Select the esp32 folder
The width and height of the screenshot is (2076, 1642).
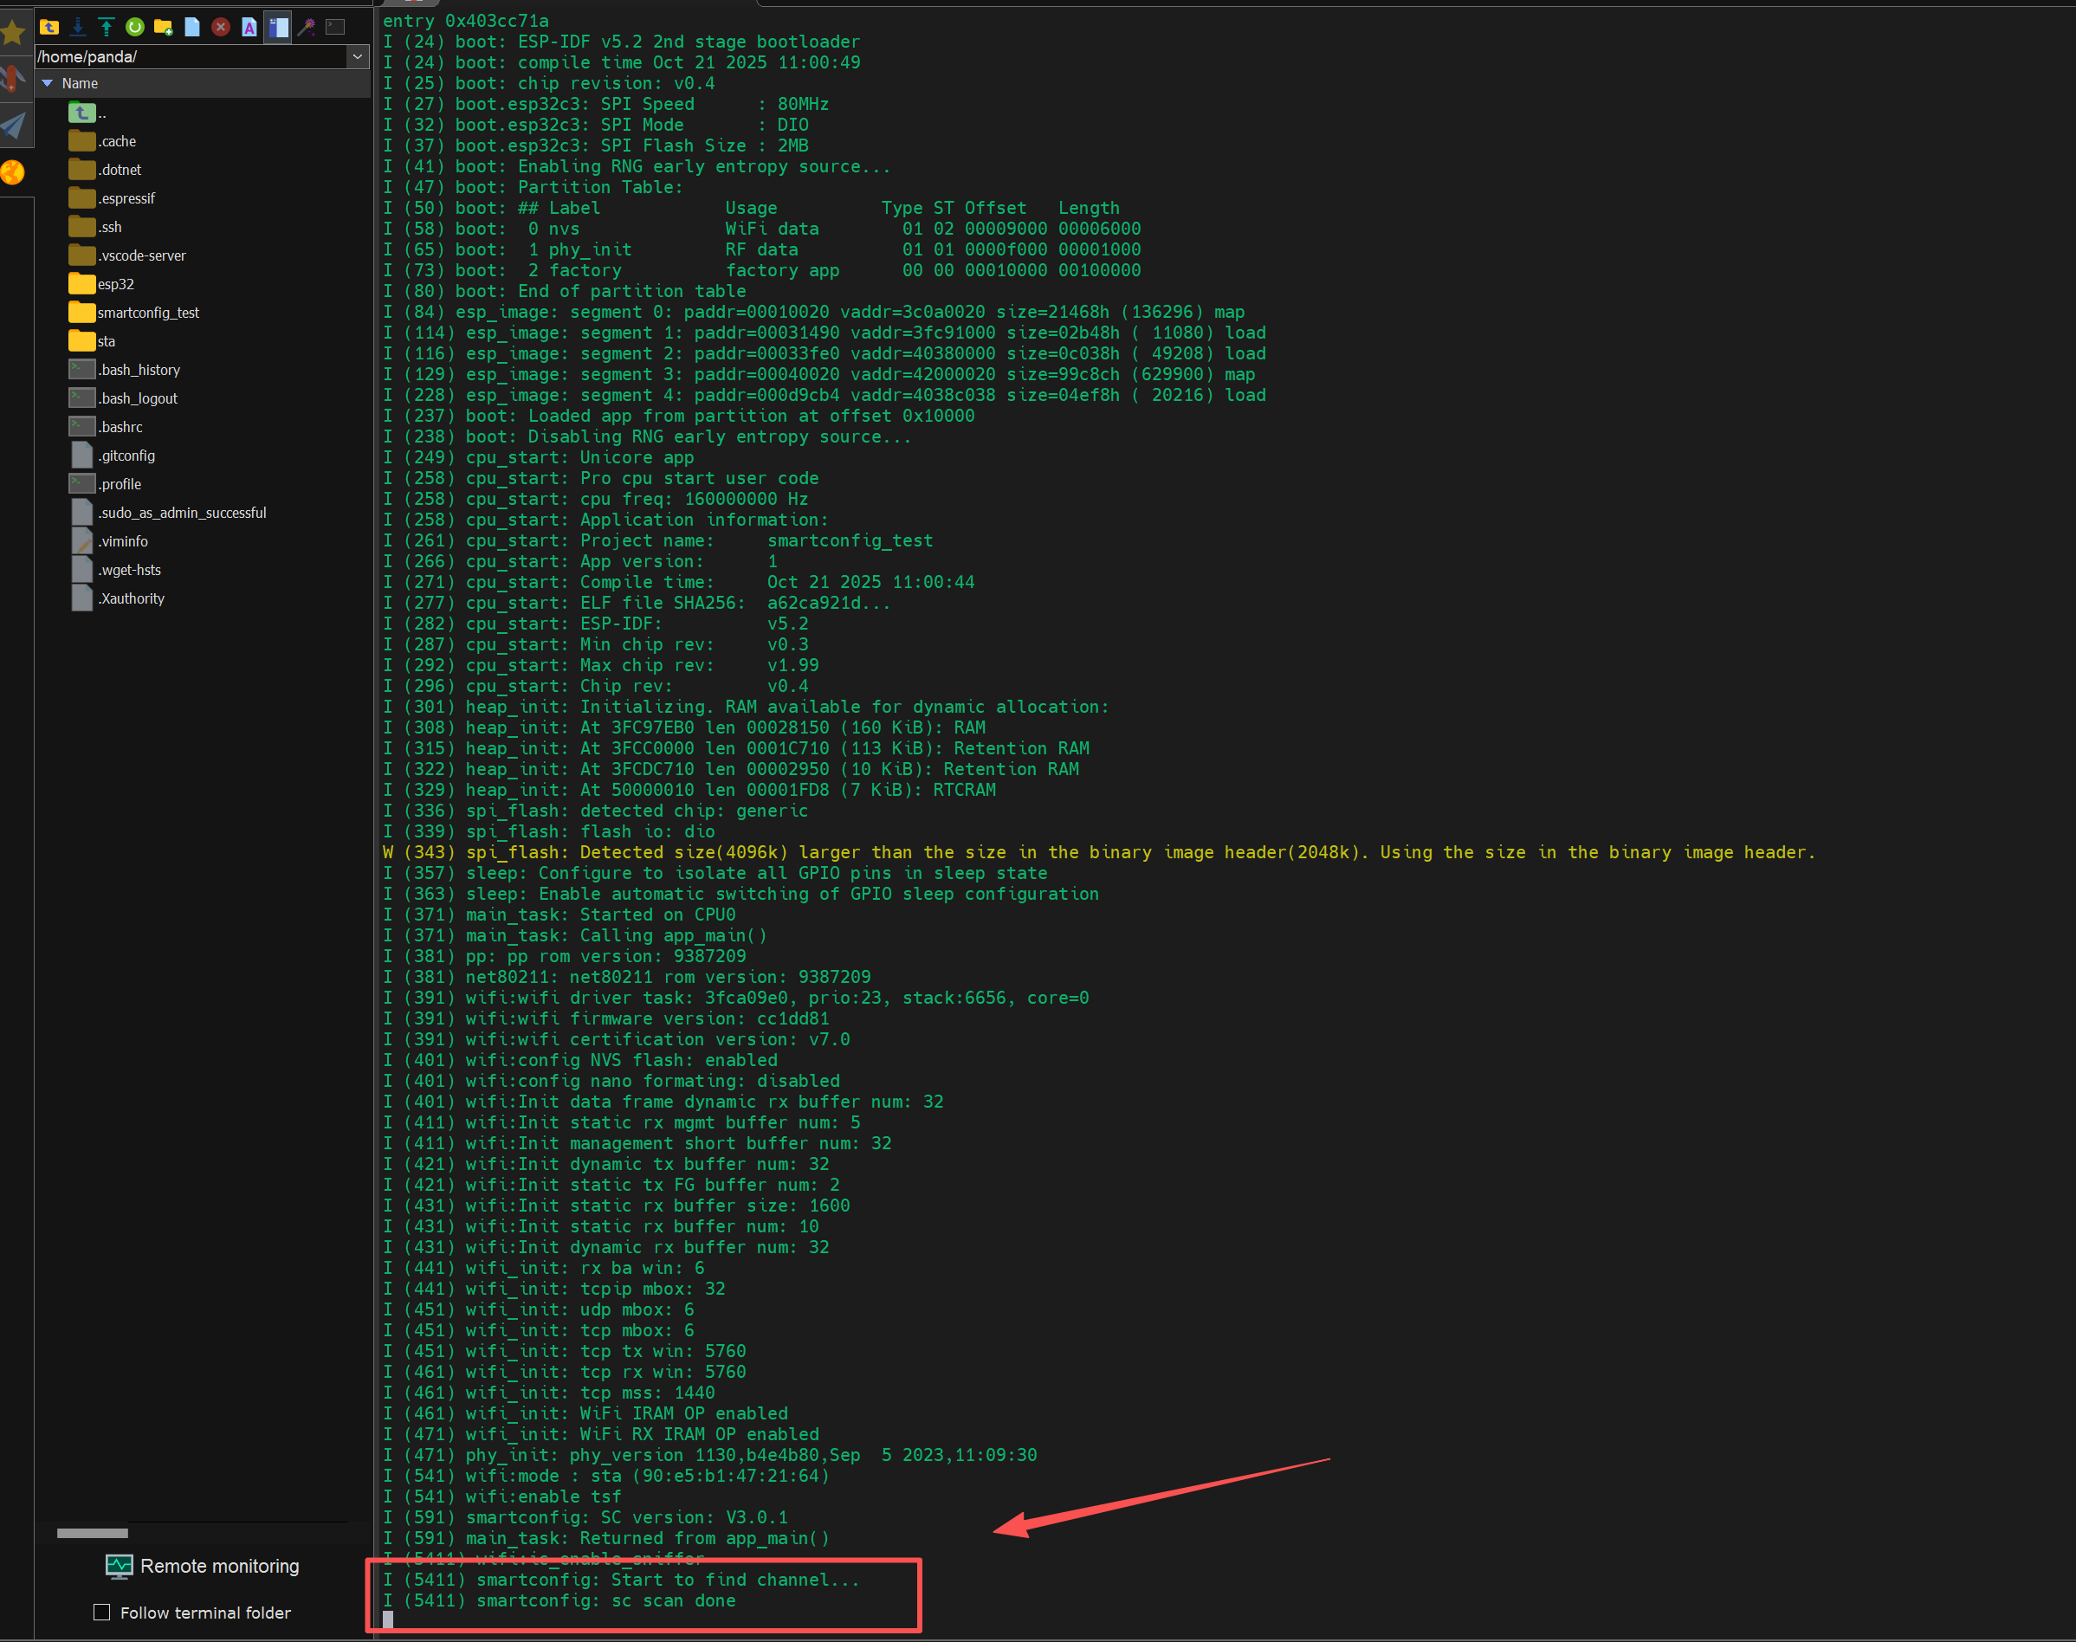tap(115, 283)
